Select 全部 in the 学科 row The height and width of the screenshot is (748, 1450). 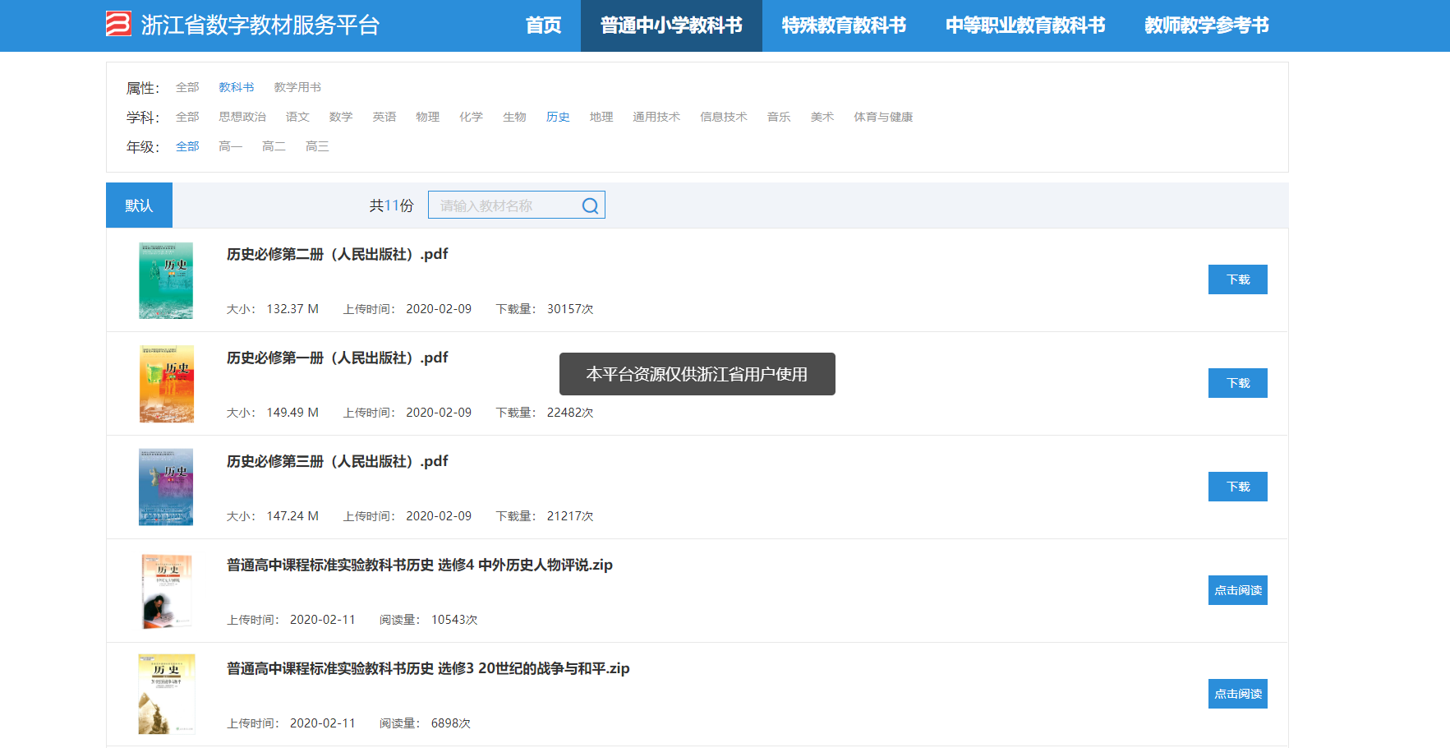pos(187,117)
